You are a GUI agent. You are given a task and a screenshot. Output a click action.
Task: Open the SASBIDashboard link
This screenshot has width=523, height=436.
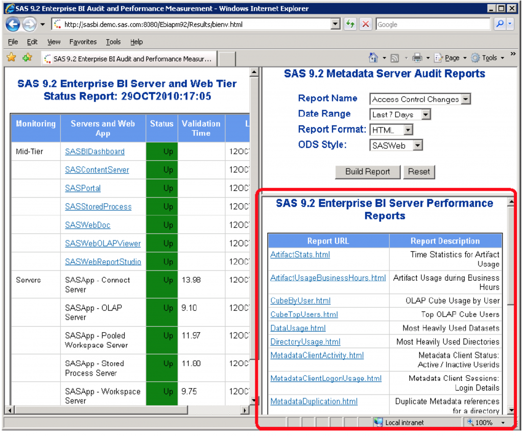tap(94, 152)
